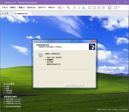Image resolution: width=129 pixels, height=112 pixels.
Task: Open the 文件(F) menu
Action: [x=5, y=7]
